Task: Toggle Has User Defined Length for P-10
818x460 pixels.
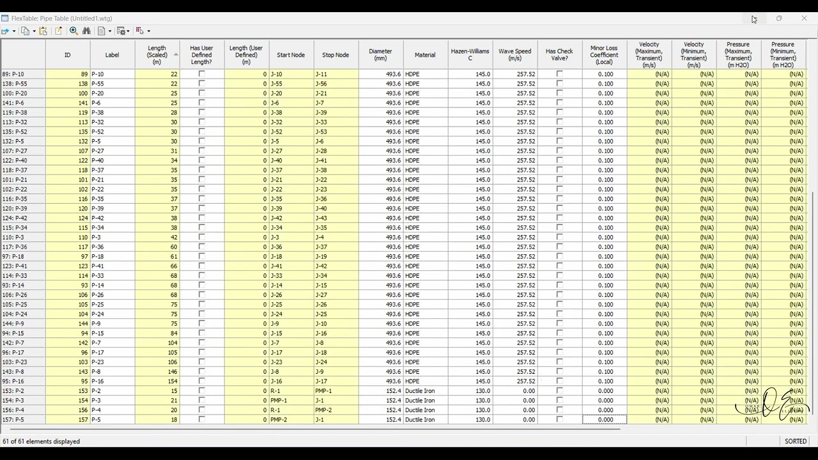Action: [202, 74]
